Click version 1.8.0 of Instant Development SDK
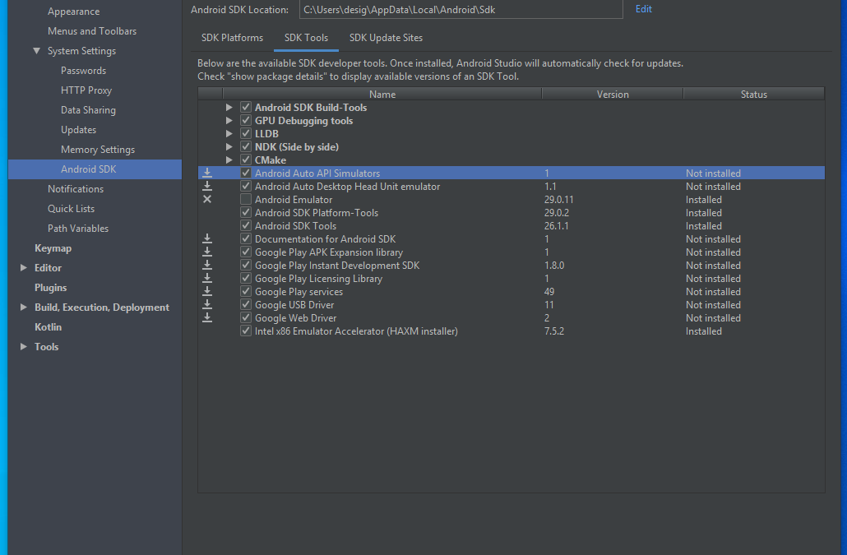The height and width of the screenshot is (555, 847). 554,265
